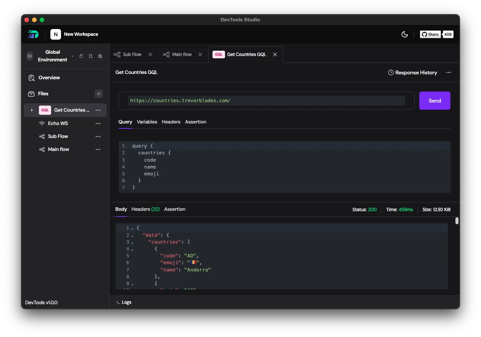Switch to the Variables tab

pyautogui.click(x=147, y=122)
